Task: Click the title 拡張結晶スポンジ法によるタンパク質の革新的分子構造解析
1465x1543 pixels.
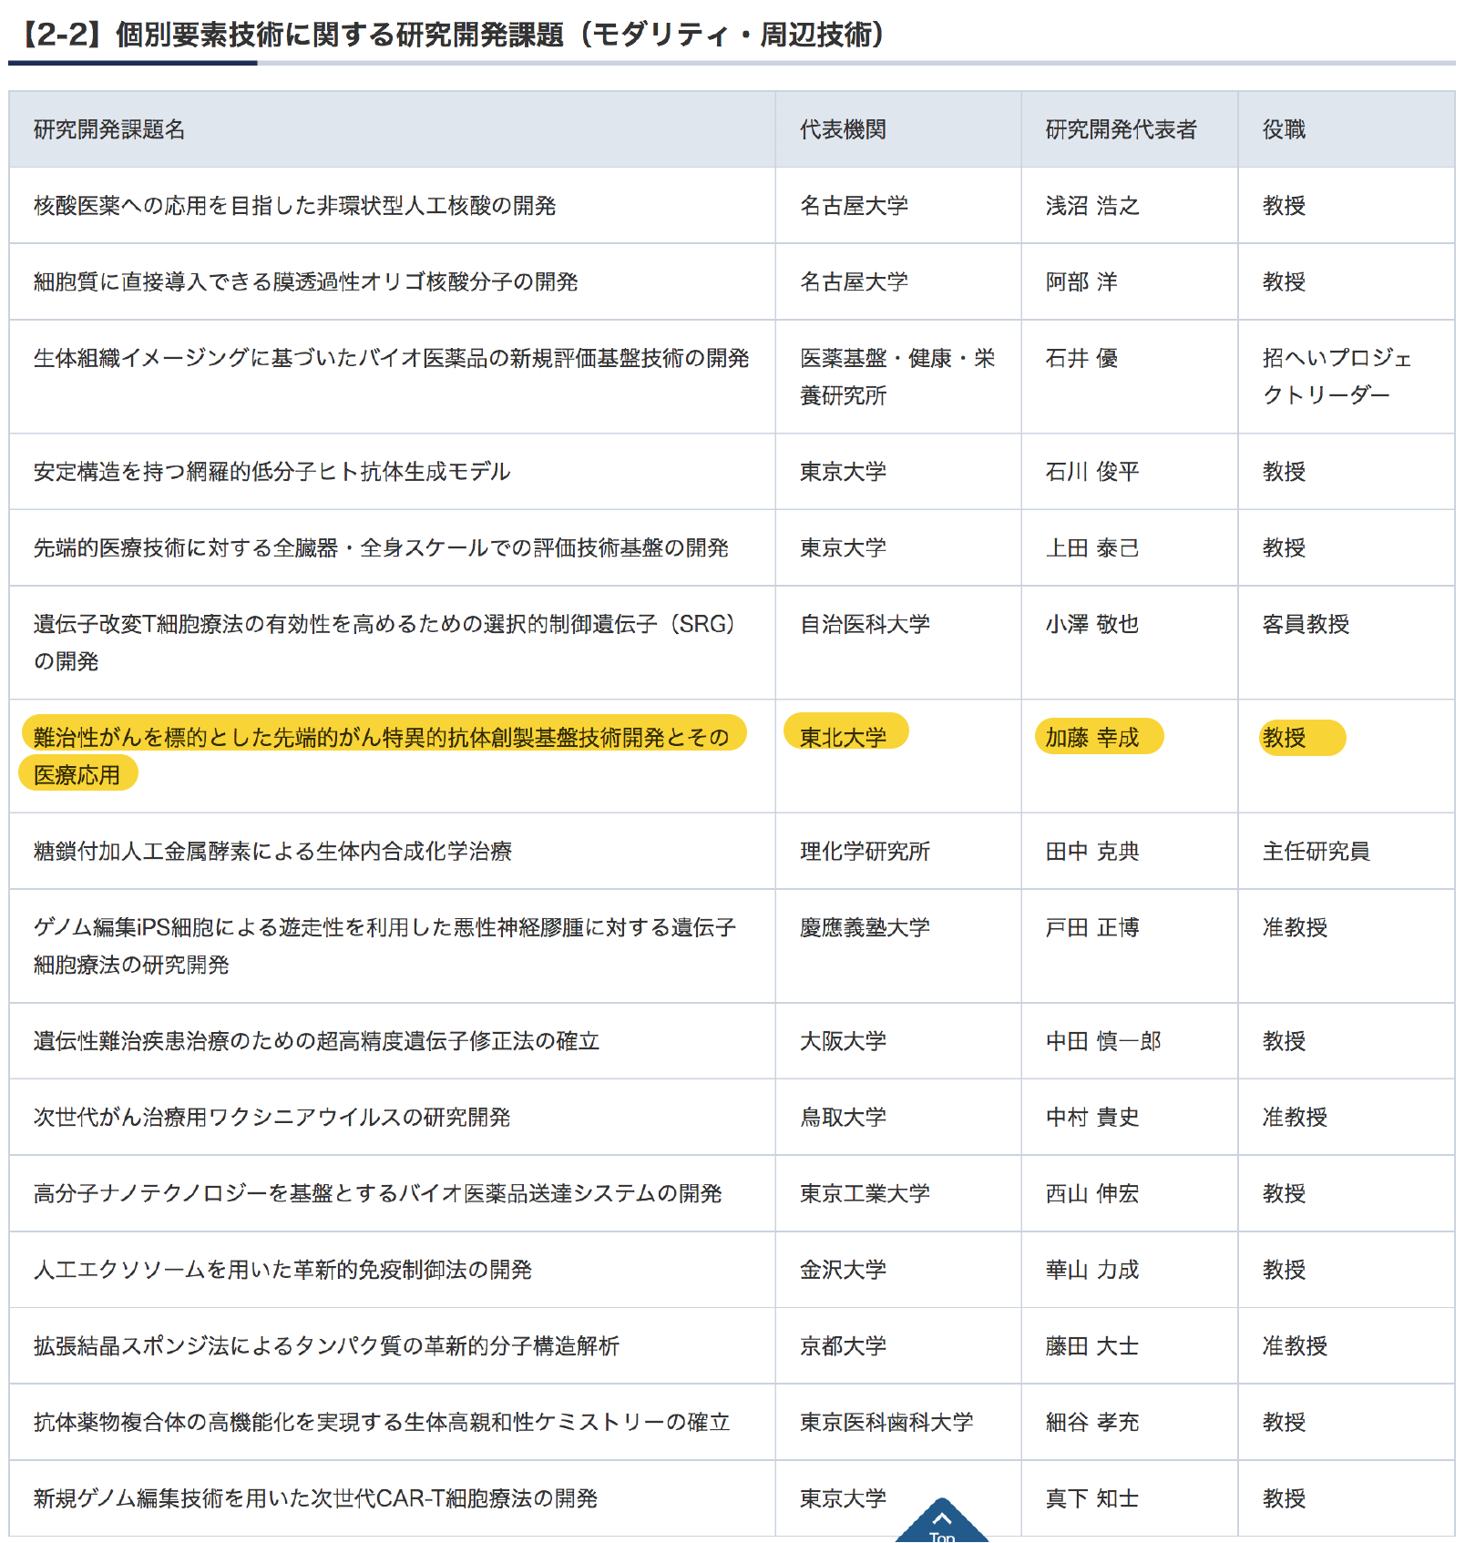Action: 326,1347
